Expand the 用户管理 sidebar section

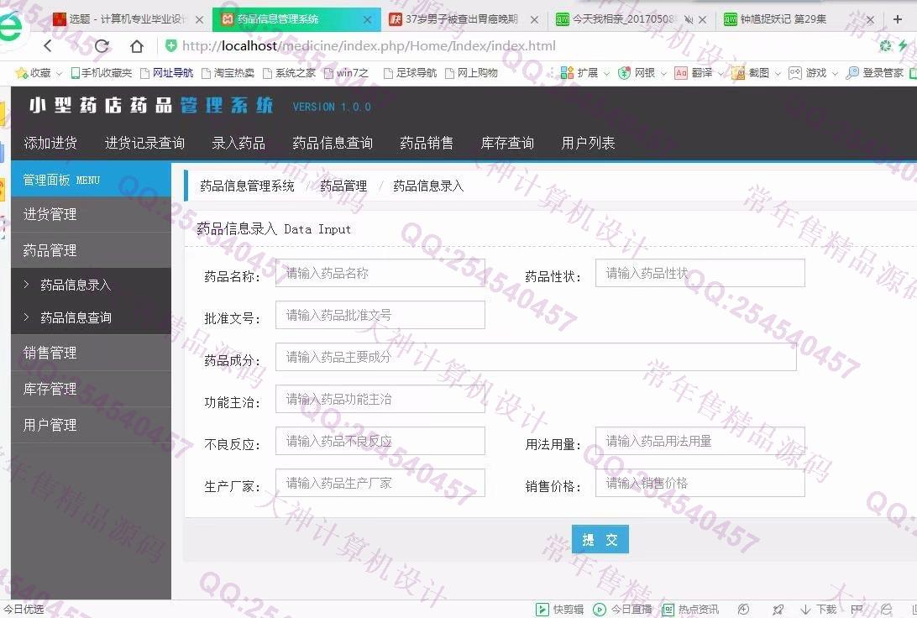92,426
